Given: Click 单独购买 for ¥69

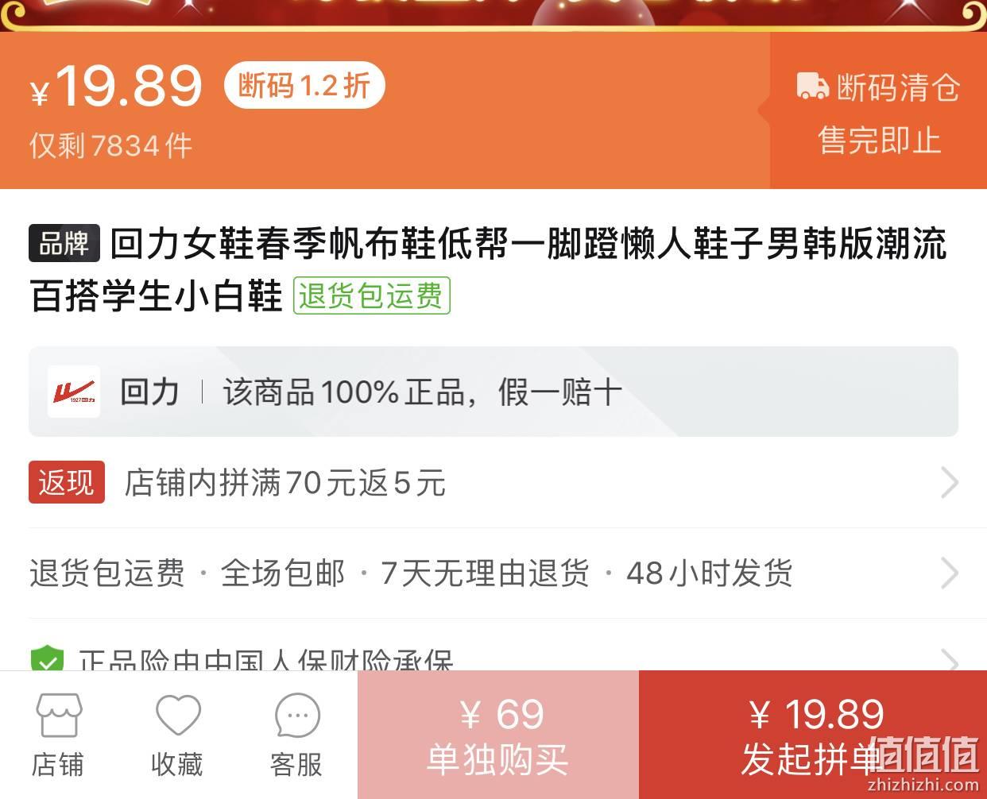Looking at the screenshot, I should [498, 735].
